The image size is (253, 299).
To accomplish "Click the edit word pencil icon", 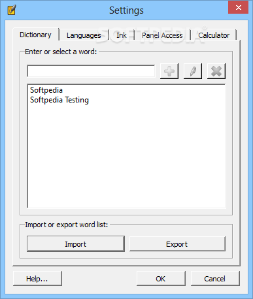I will point(193,71).
